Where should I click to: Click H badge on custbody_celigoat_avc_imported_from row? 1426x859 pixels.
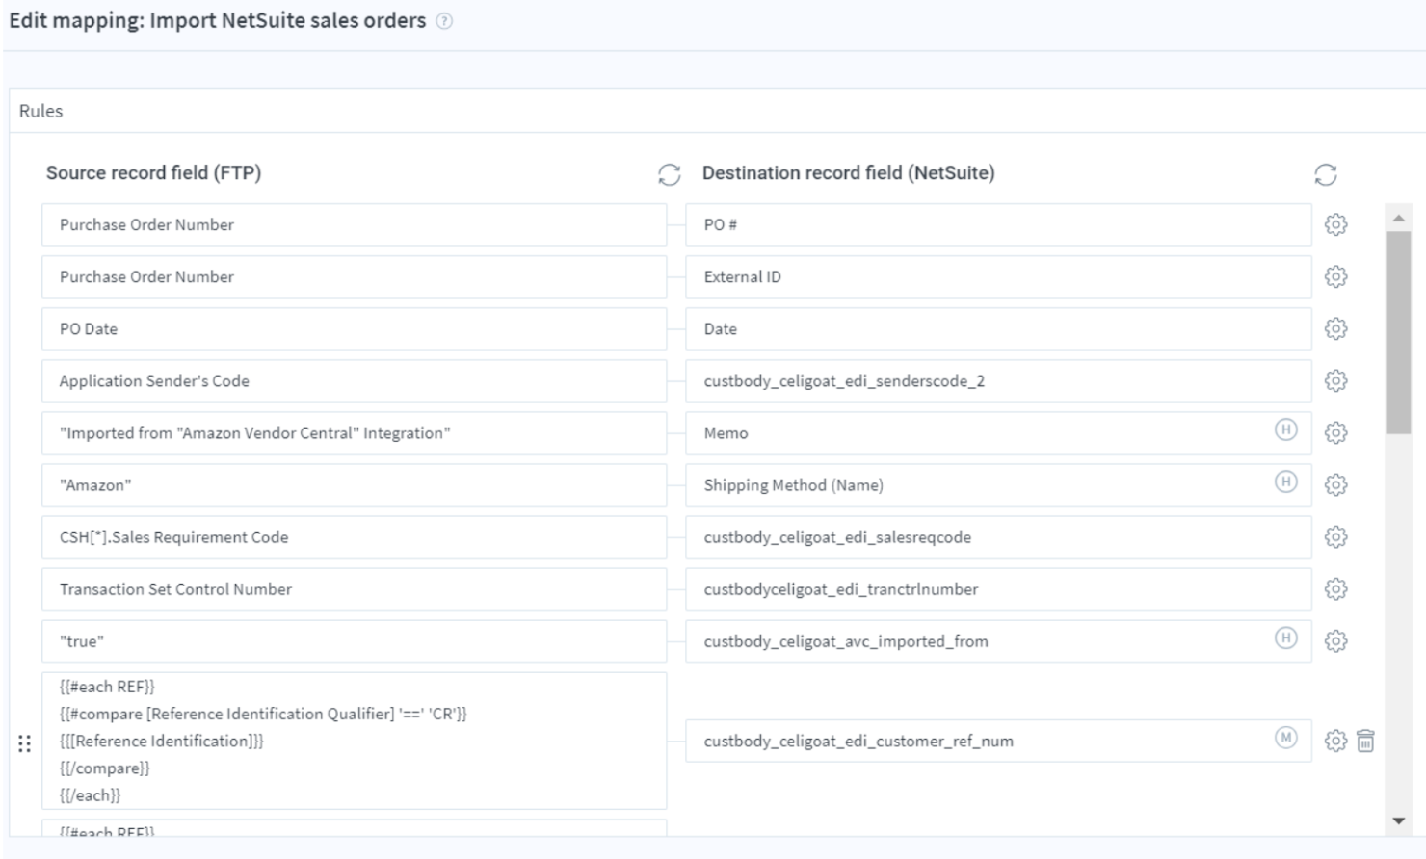coord(1285,638)
